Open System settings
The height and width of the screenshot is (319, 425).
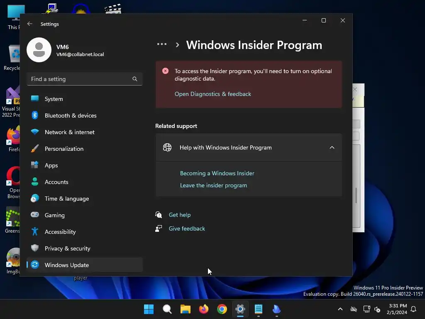pos(85,99)
